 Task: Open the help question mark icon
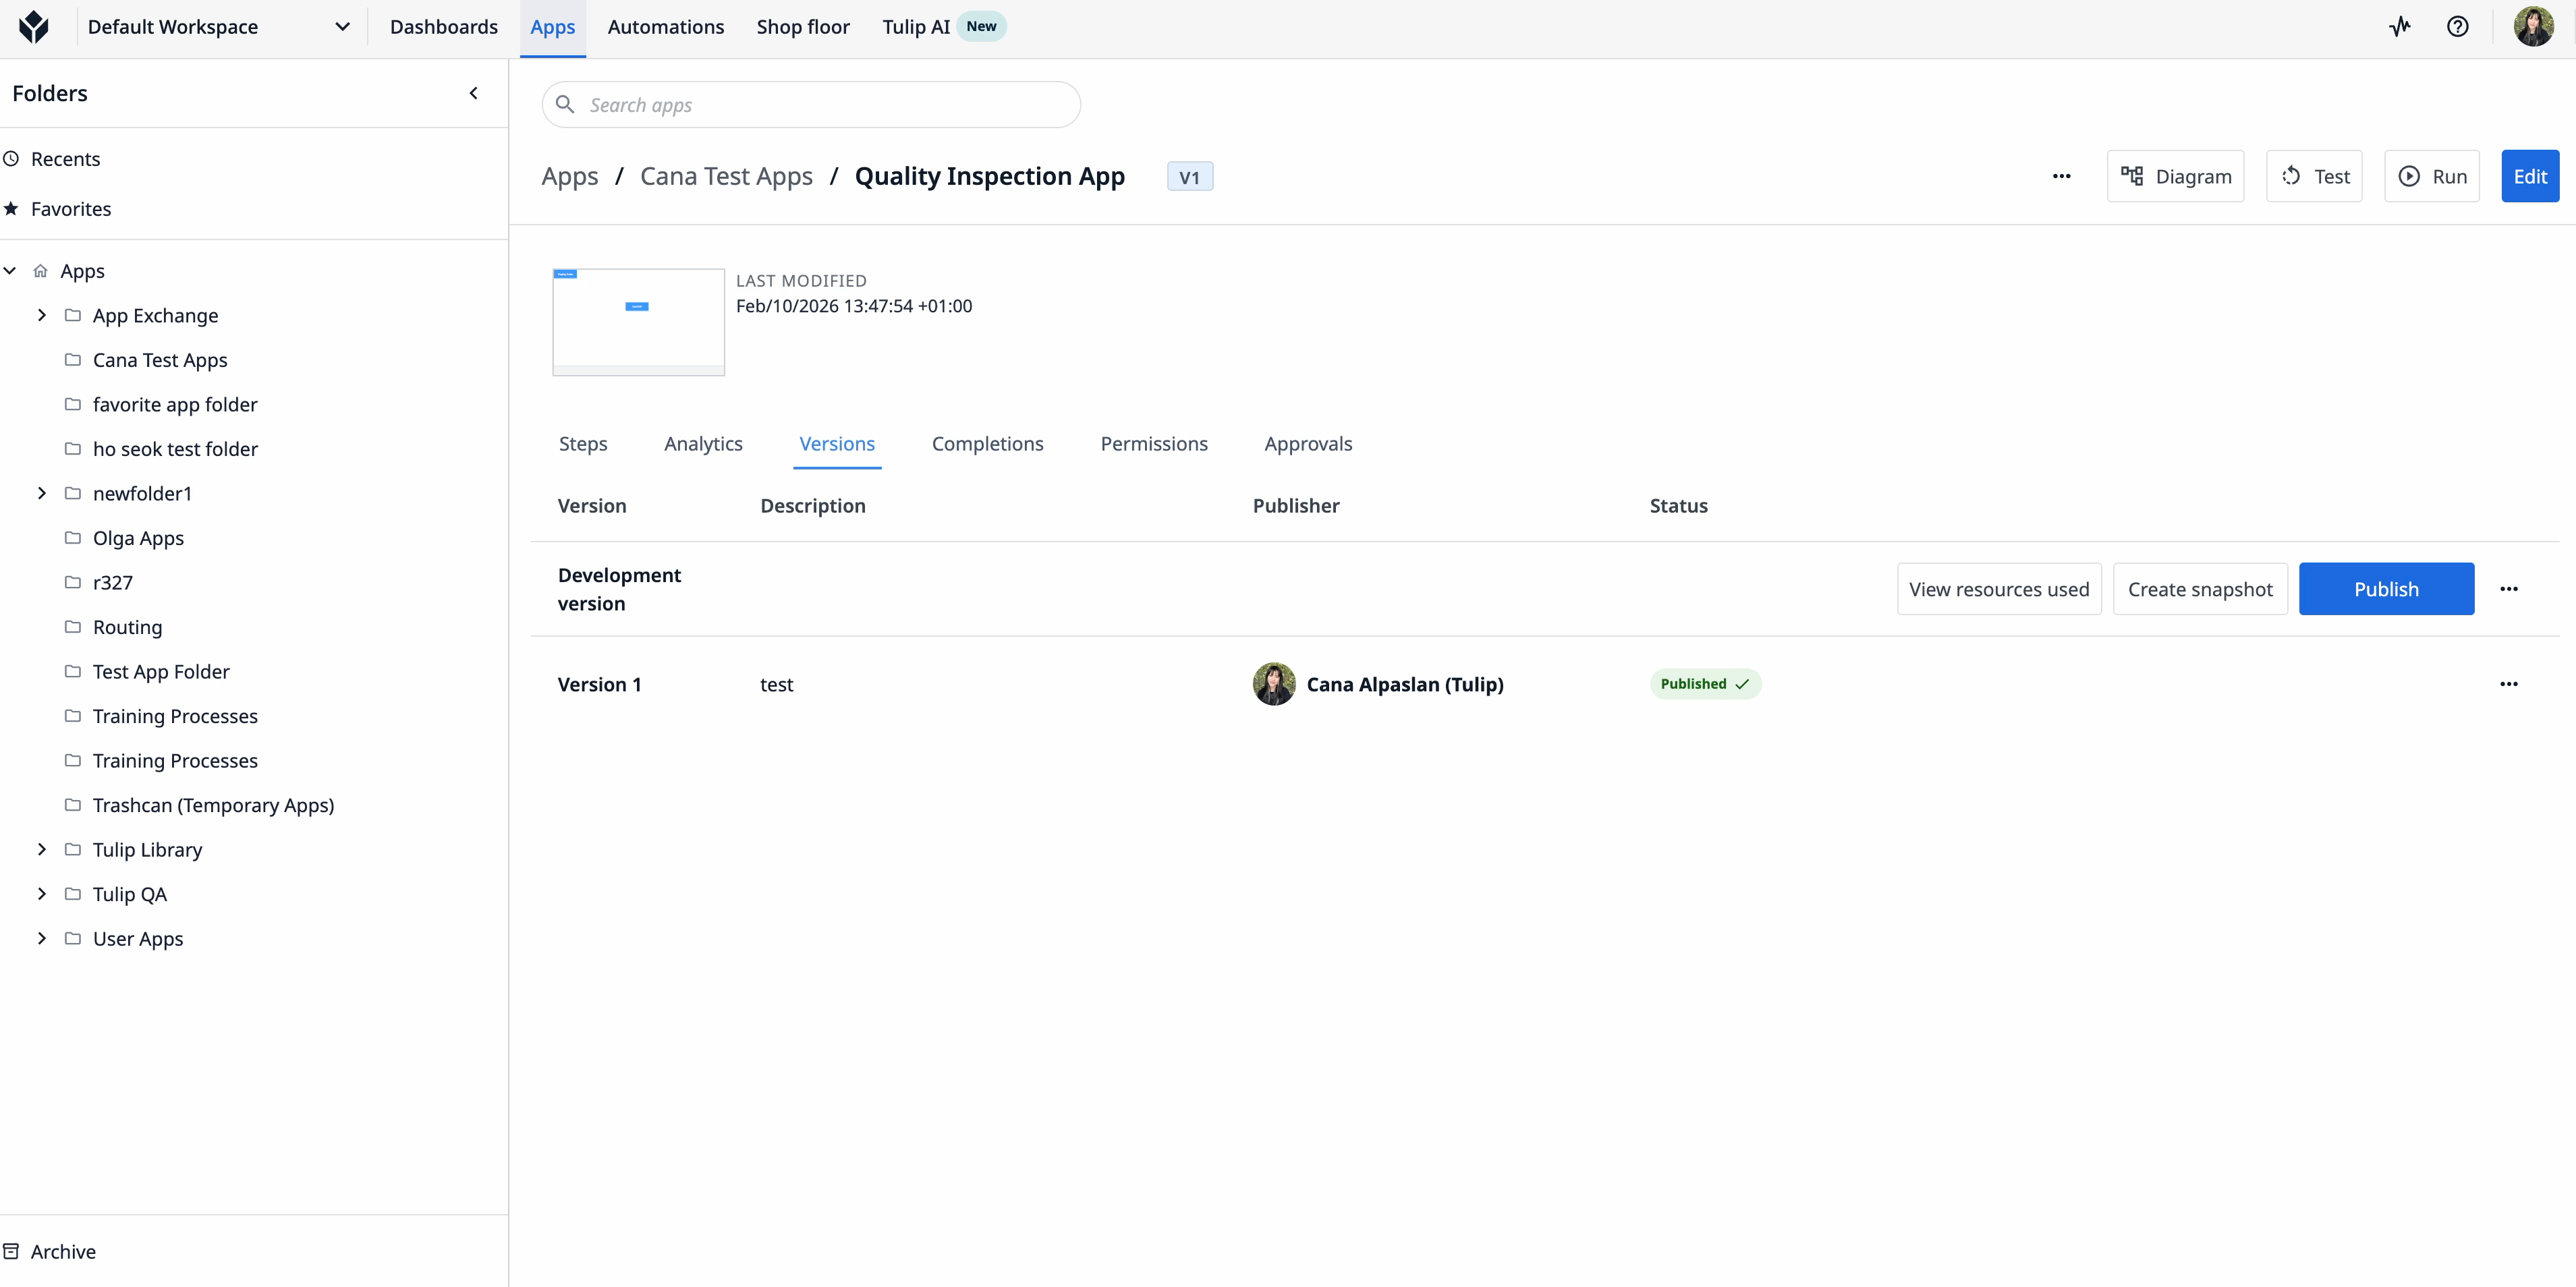click(x=2457, y=27)
